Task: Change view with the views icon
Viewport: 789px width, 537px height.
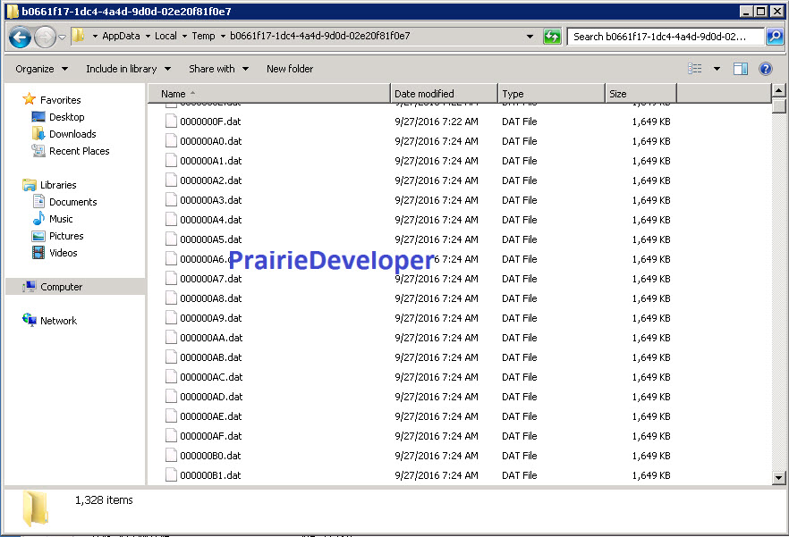Action: pyautogui.click(x=694, y=69)
